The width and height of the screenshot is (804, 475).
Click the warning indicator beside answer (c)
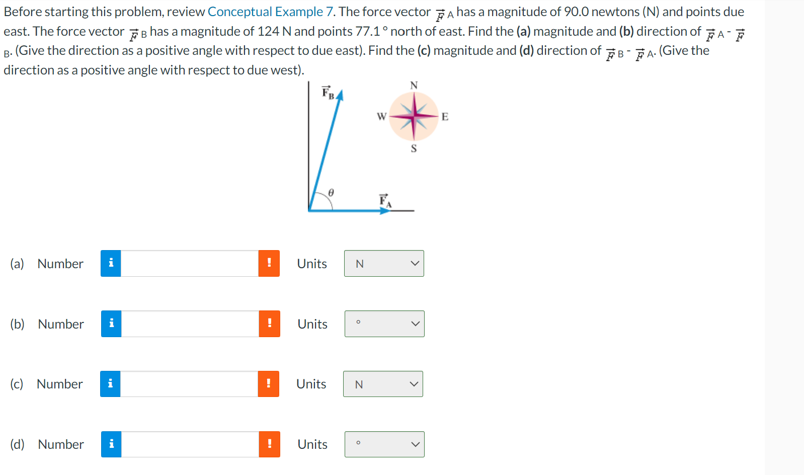(268, 383)
